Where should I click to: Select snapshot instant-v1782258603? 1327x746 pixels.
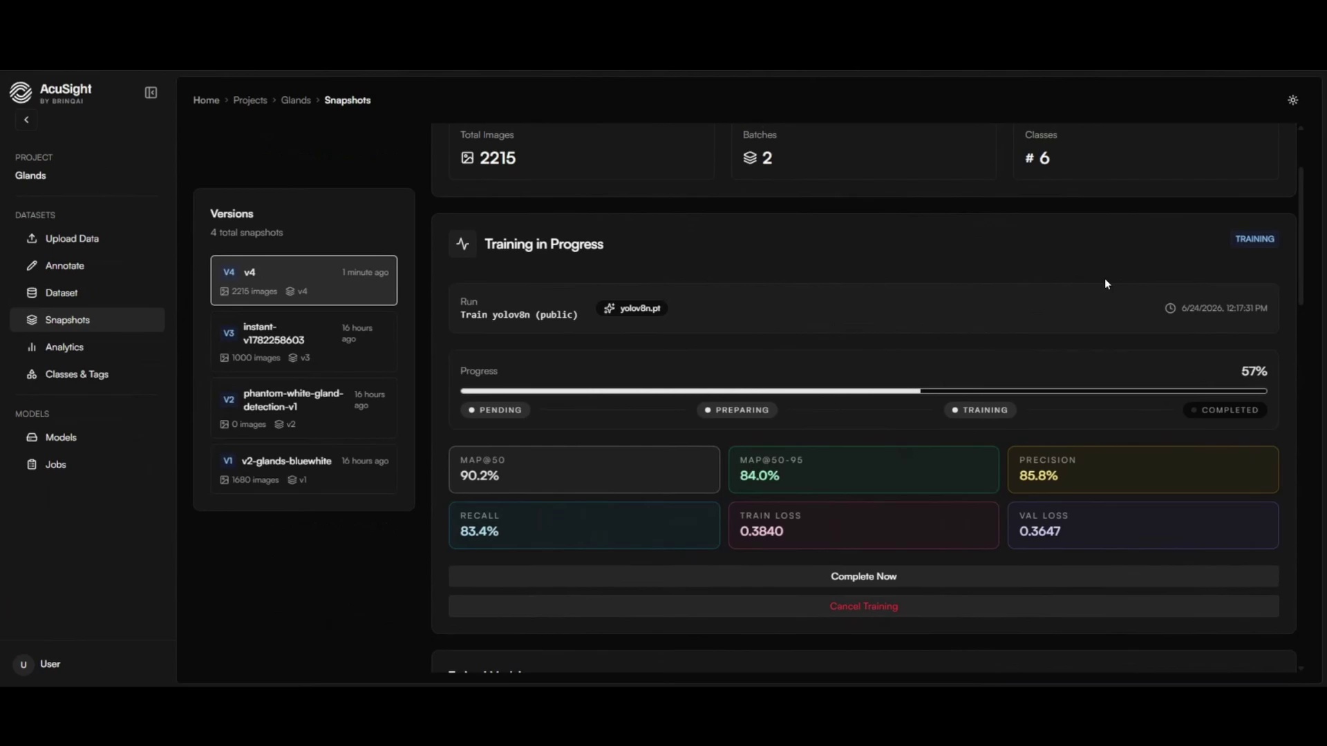[x=304, y=342]
